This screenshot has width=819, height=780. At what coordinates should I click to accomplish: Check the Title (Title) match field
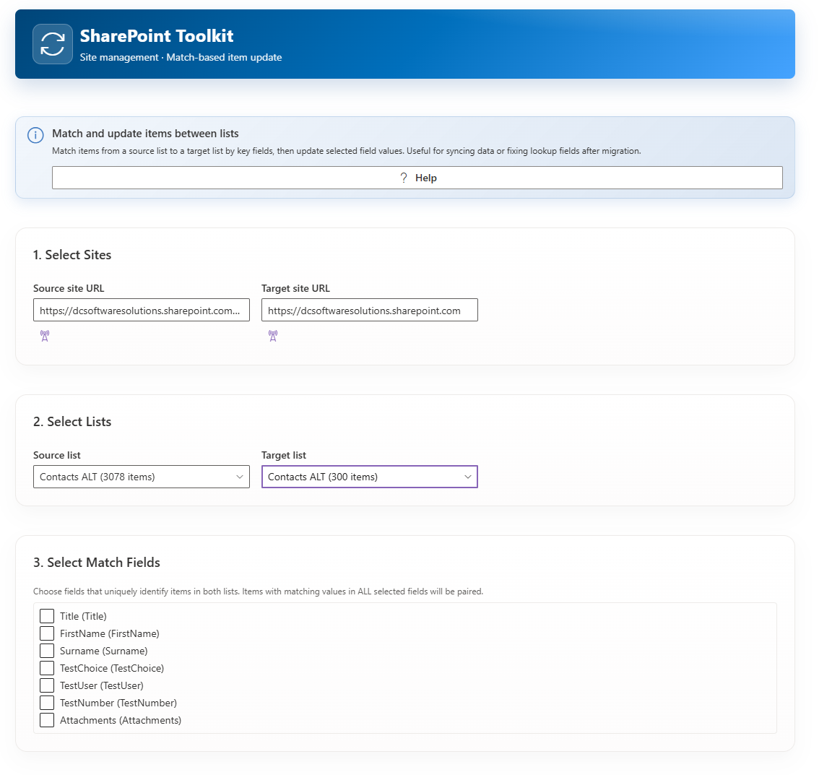tap(47, 616)
